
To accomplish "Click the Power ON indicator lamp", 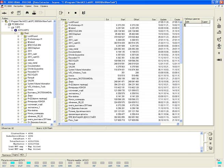I will click(220, 163).
